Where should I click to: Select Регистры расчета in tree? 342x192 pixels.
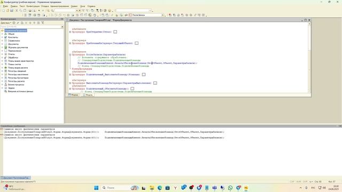tap(16, 81)
